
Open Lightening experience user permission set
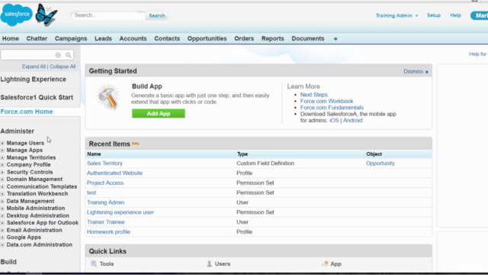coord(120,212)
